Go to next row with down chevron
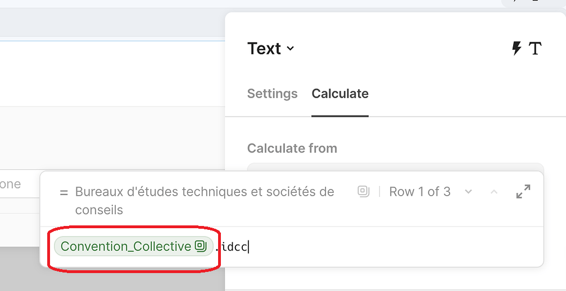This screenshot has height=291, width=566. [468, 192]
